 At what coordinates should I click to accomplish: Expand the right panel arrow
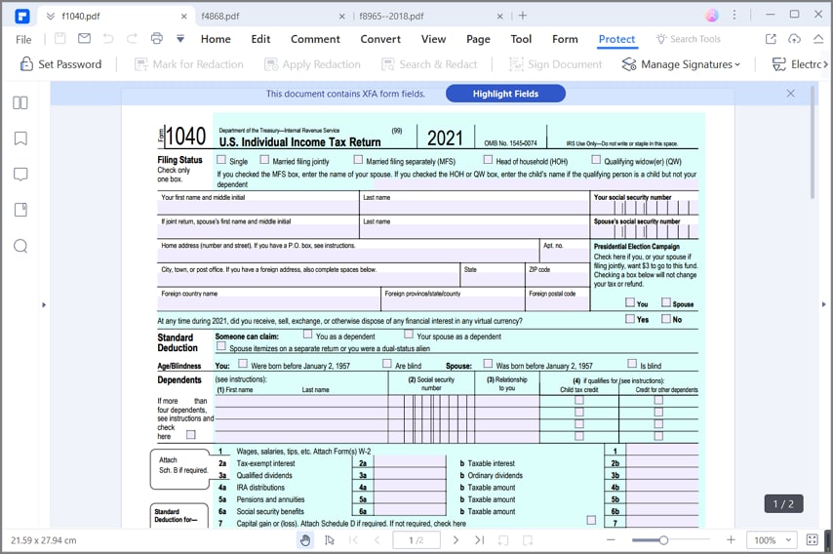coord(823,304)
